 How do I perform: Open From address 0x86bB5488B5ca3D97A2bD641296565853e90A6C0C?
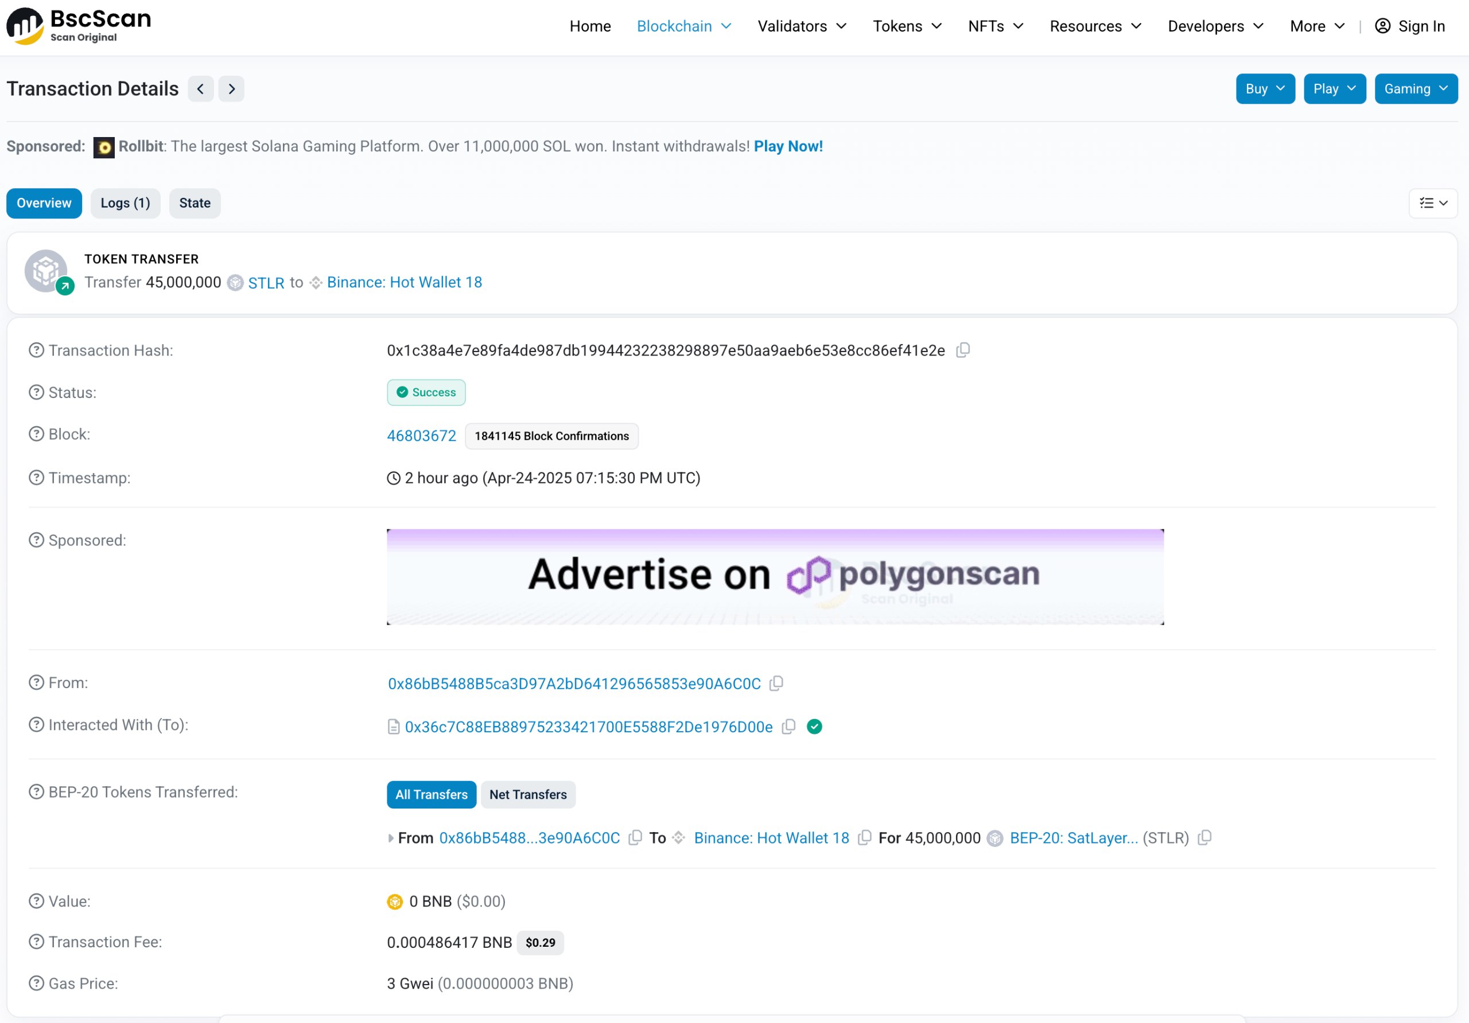point(574,684)
